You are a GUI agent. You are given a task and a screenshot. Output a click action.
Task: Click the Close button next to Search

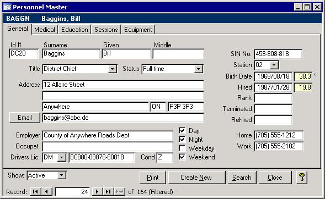pyautogui.click(x=275, y=178)
